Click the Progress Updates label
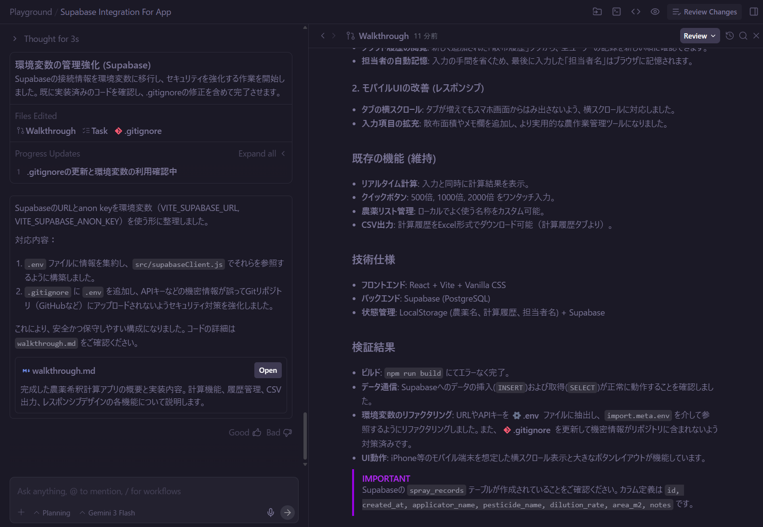The width and height of the screenshot is (763, 527). pyautogui.click(x=47, y=154)
